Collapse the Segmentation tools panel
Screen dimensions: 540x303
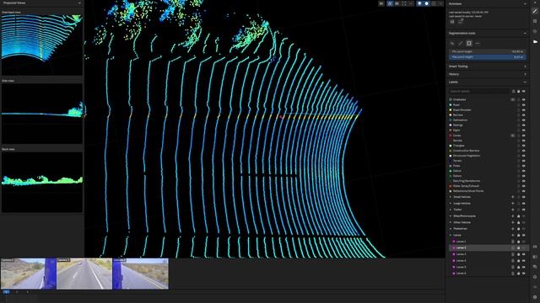click(x=525, y=34)
